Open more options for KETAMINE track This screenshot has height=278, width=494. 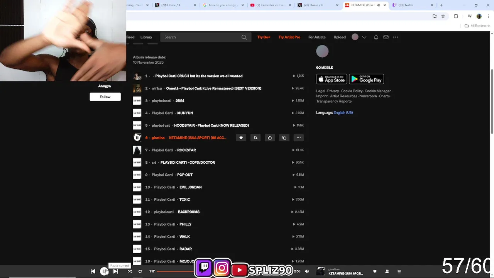click(x=298, y=137)
